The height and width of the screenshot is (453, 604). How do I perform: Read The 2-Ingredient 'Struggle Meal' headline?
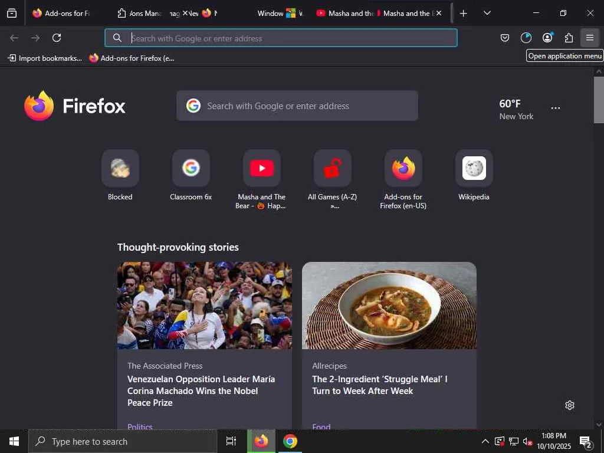(380, 385)
